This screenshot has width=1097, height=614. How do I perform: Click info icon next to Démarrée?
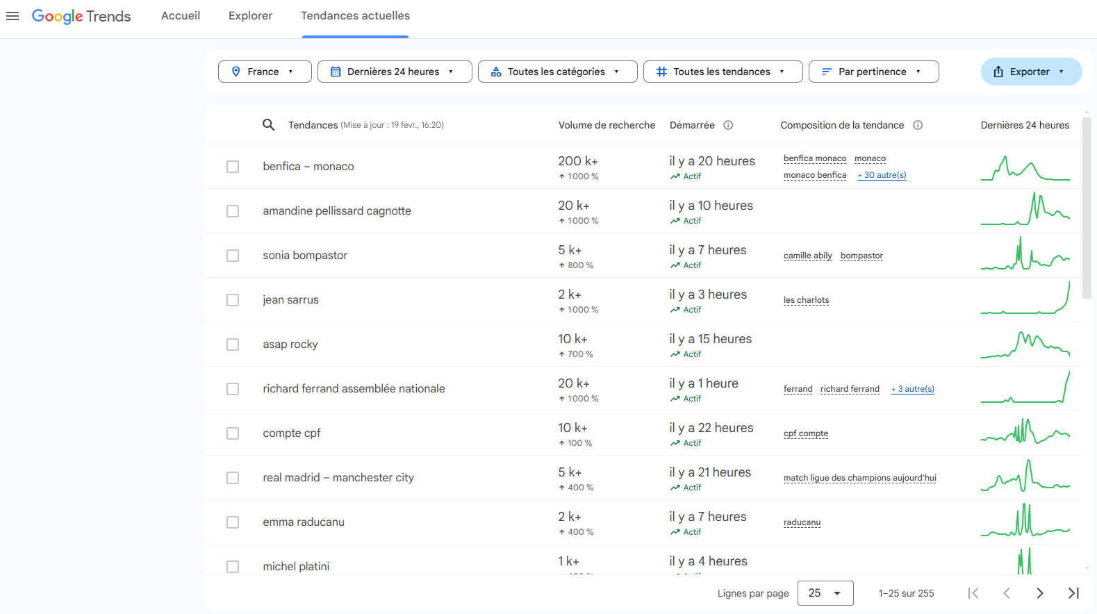tap(728, 125)
